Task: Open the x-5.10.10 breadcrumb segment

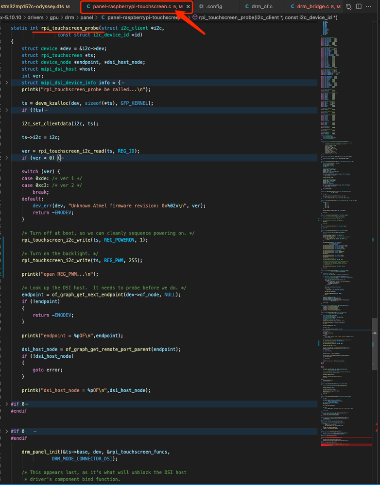Action: pos(11,17)
